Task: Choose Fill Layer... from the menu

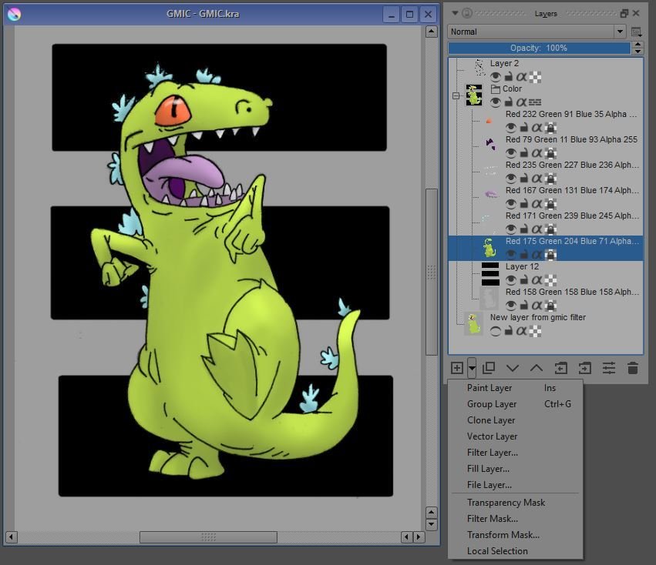Action: click(516, 469)
